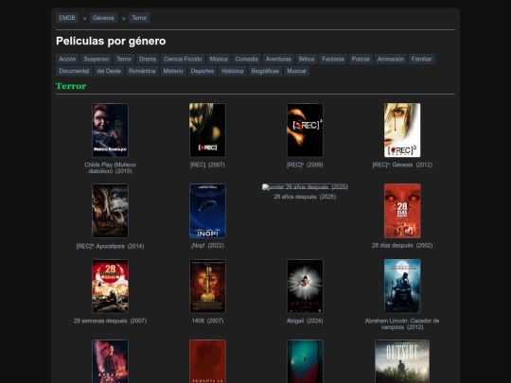Screen dimensions: 511x383
Task: Select the Documental genre tag
Action: tap(74, 71)
